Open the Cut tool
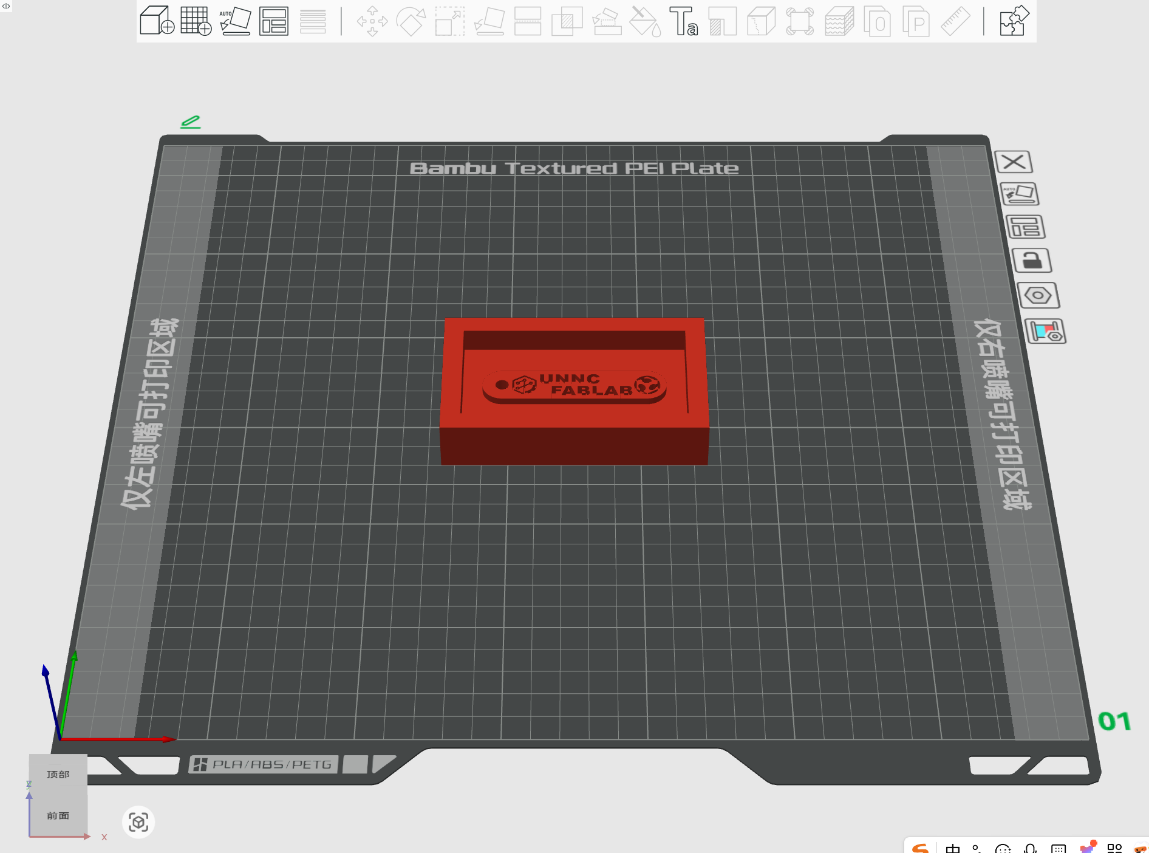This screenshot has height=853, width=1149. tap(528, 21)
